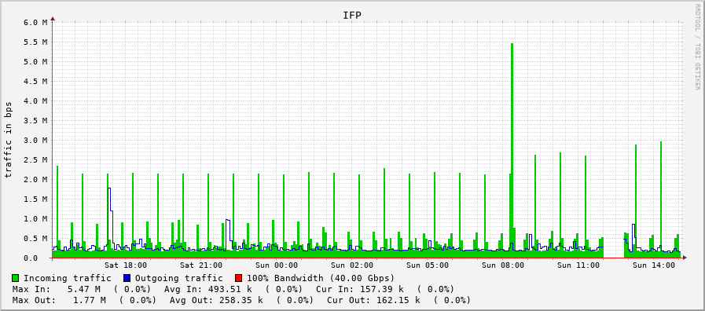Click the traffic in bps axis title
Viewport: 705px width, 311px height.
(9, 139)
